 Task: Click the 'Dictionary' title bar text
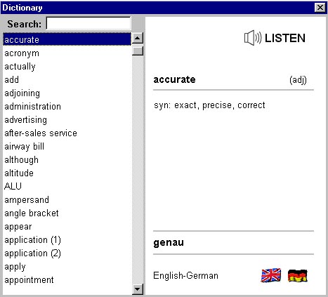tap(22, 8)
